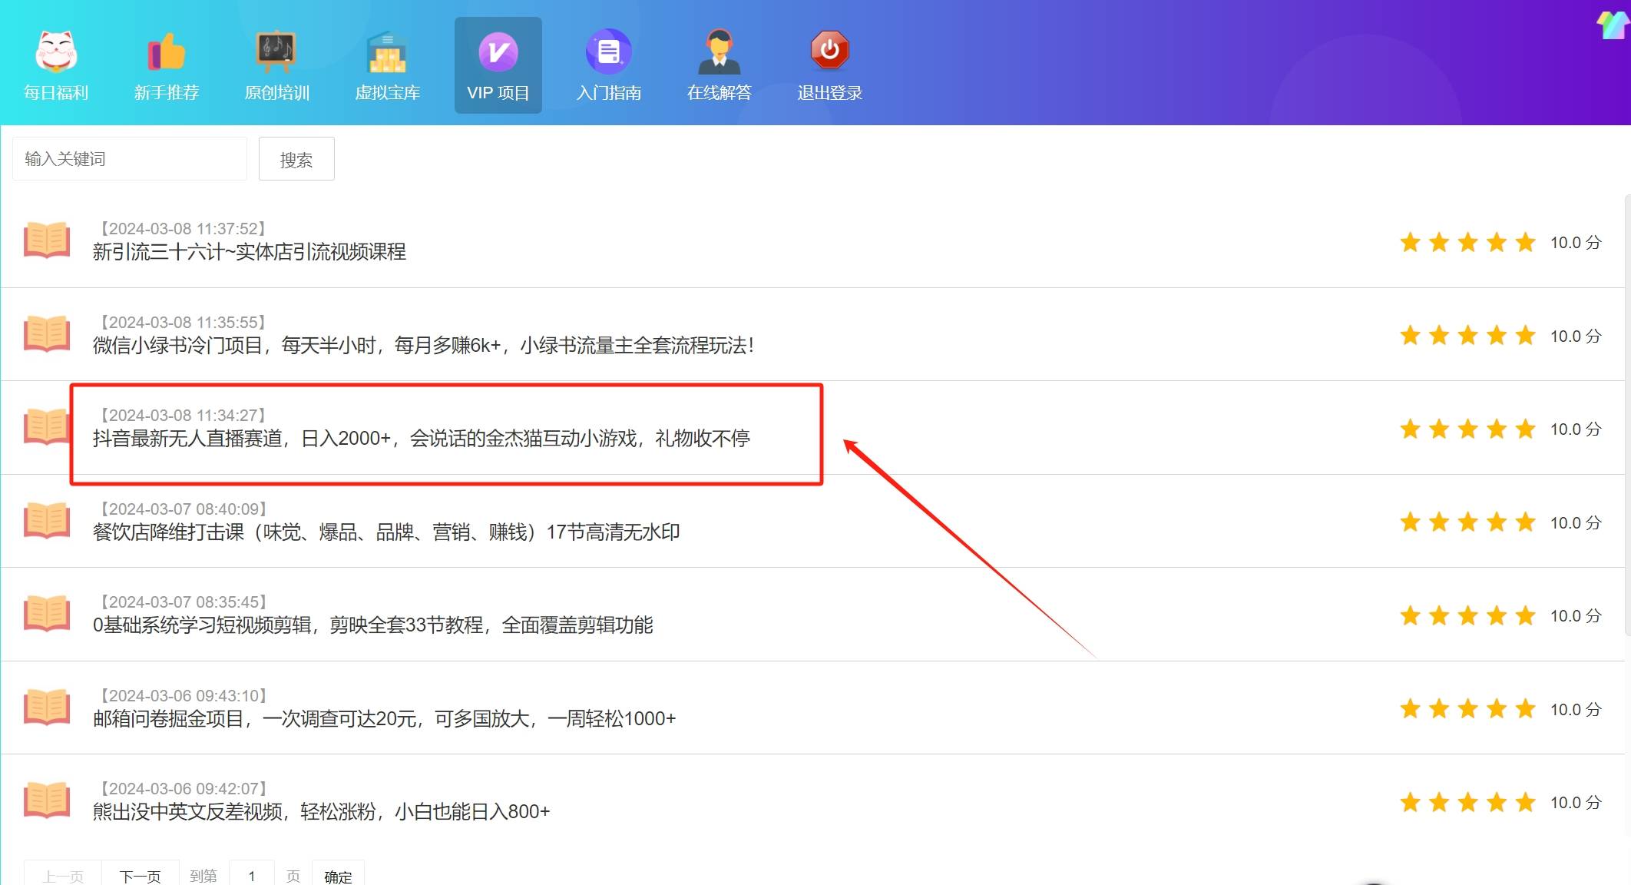The image size is (1631, 885).
Task: Open the 原创培训 blackboard icon
Action: 276,51
